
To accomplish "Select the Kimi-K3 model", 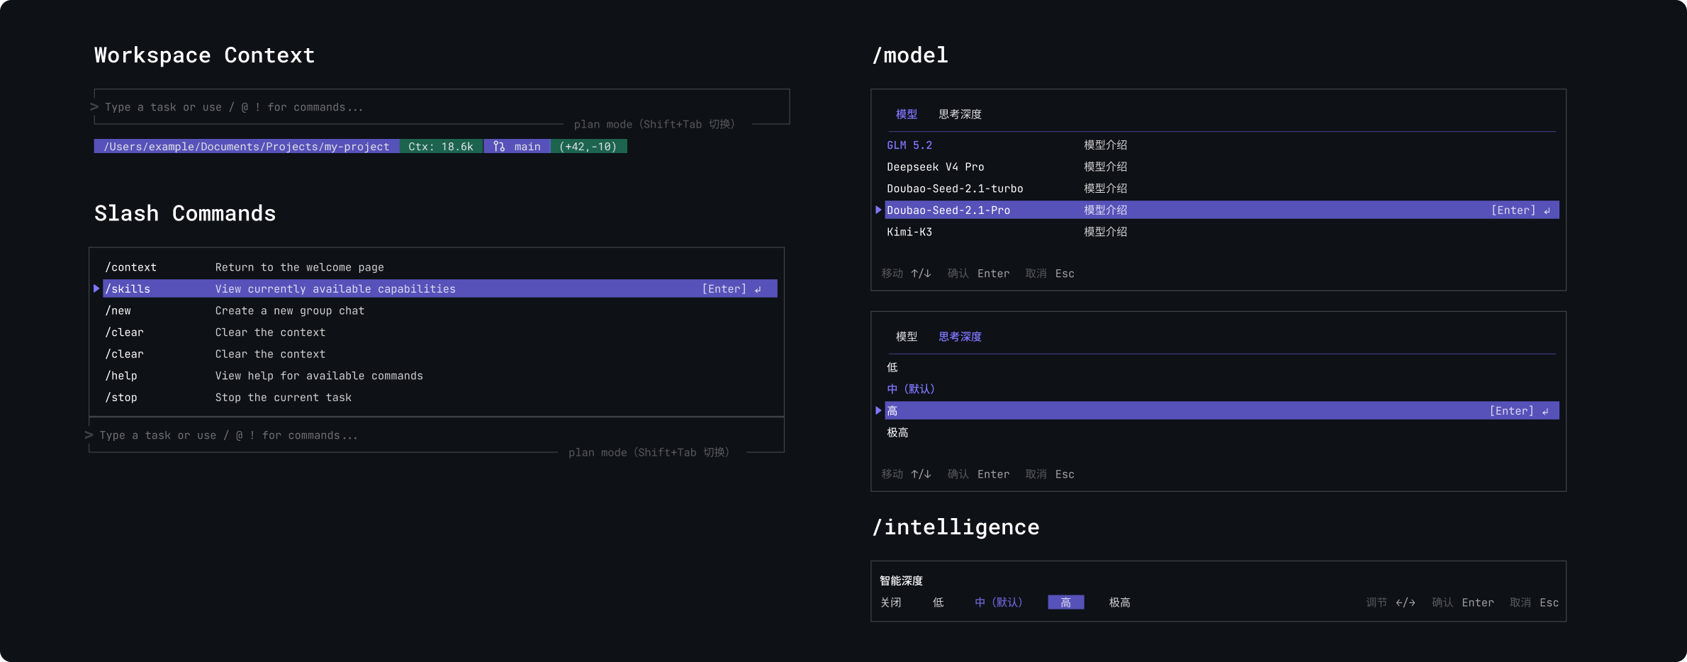I will (x=909, y=232).
